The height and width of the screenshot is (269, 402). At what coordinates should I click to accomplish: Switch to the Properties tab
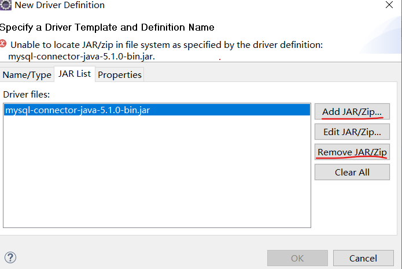(120, 74)
